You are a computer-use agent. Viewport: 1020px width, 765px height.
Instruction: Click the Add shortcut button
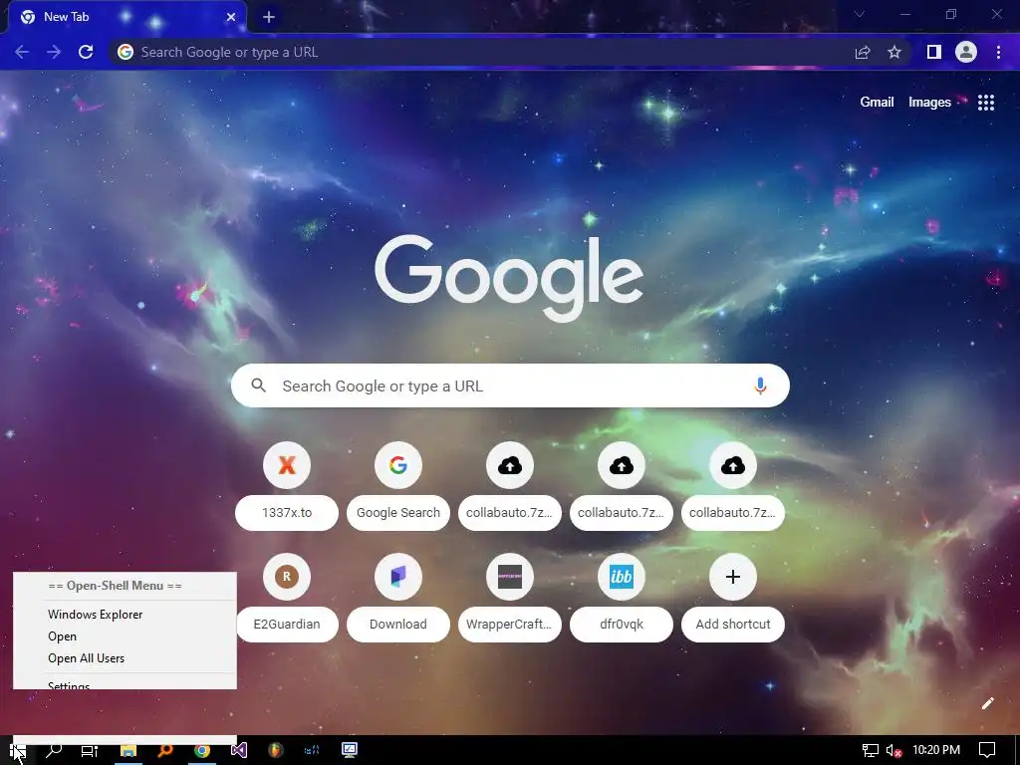coord(733,598)
